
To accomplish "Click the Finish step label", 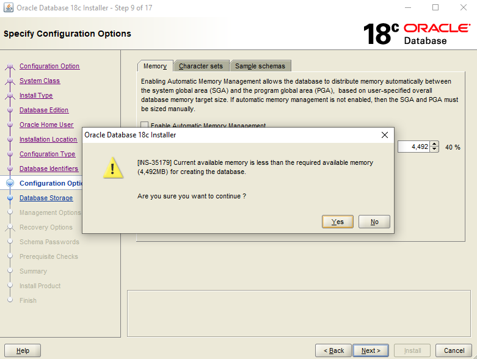I will pos(28,300).
